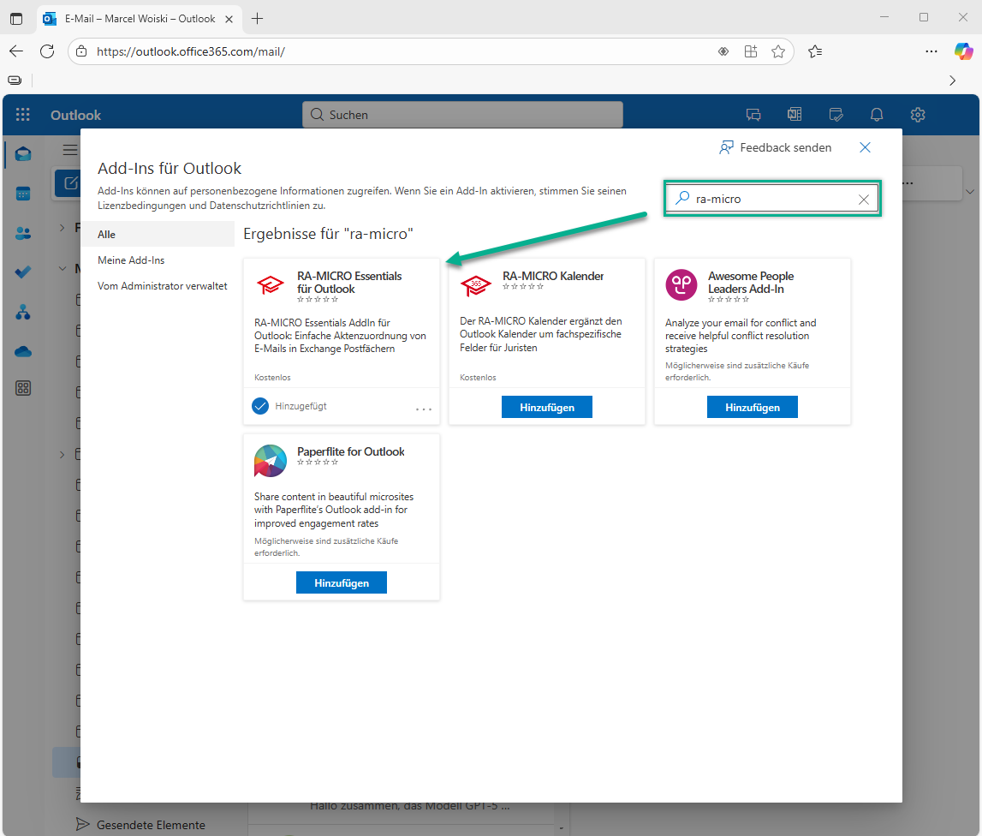Close the Outlook browser tab
The height and width of the screenshot is (836, 982).
229,19
